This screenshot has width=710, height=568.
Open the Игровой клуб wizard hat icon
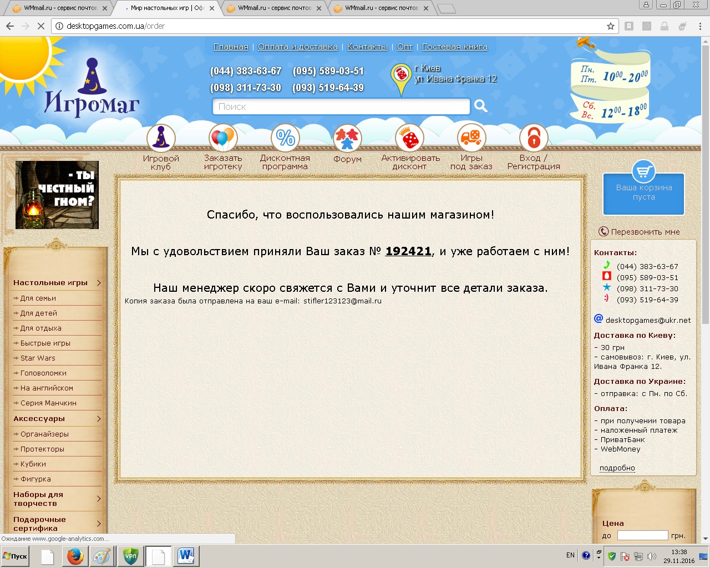(x=161, y=138)
